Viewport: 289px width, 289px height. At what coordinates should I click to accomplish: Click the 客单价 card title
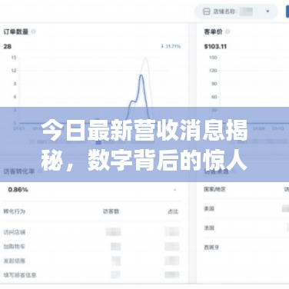coord(214,32)
